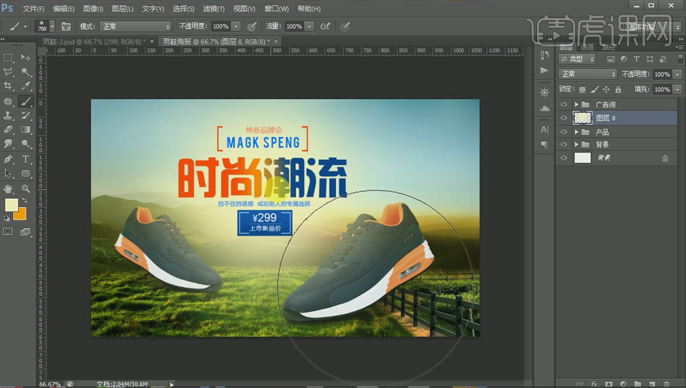Hide the 背景 group folder visibility
The image size is (686, 388).
click(563, 144)
